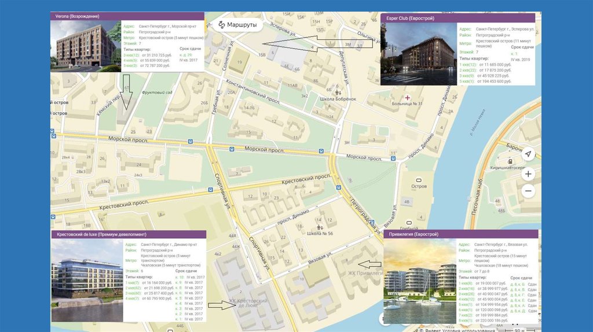Open the Esper Club building photo
This screenshot has width=593, height=332.
coord(417,54)
